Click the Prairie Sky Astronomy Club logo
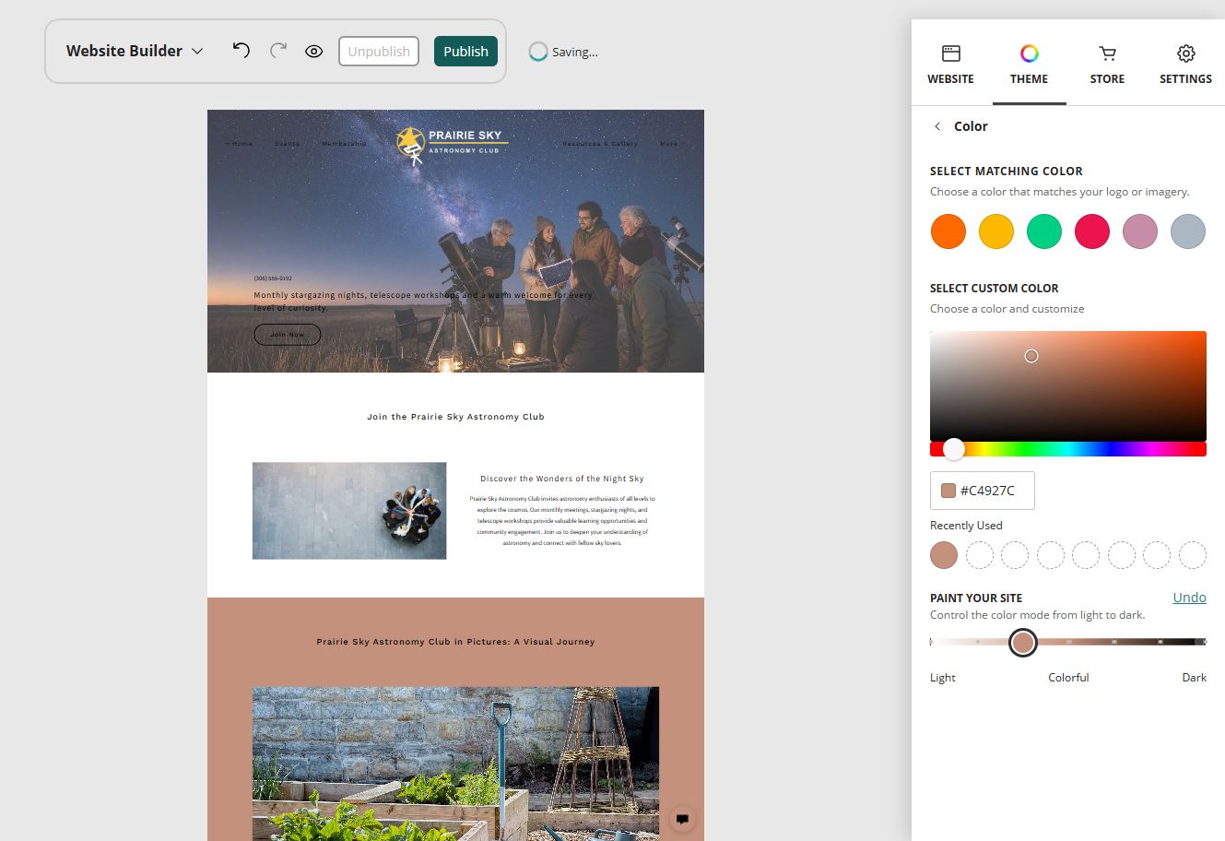Viewport: 1225px width, 841px height. [x=452, y=145]
